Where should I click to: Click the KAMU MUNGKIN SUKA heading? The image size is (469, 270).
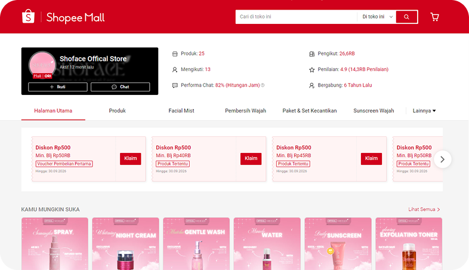point(50,210)
